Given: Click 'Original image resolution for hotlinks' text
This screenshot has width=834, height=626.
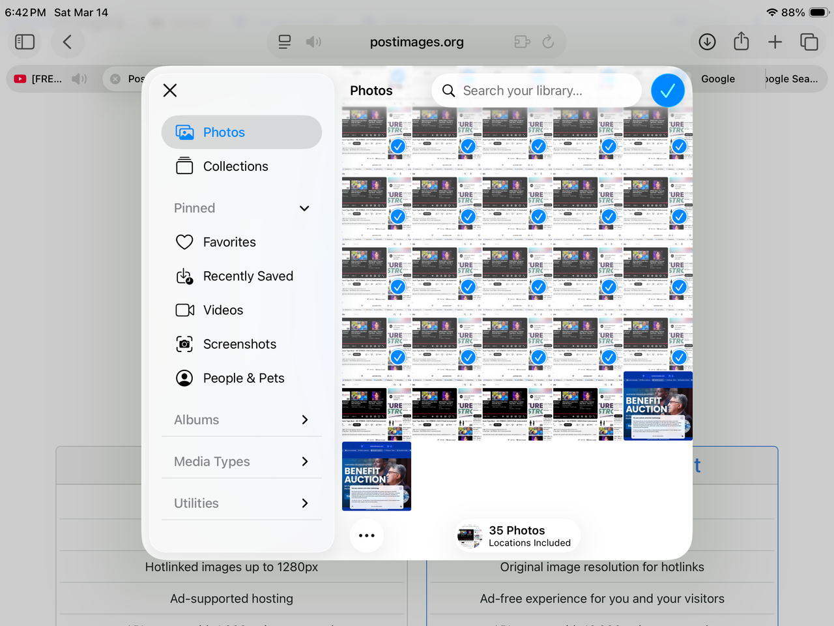Looking at the screenshot, I should click(x=602, y=567).
